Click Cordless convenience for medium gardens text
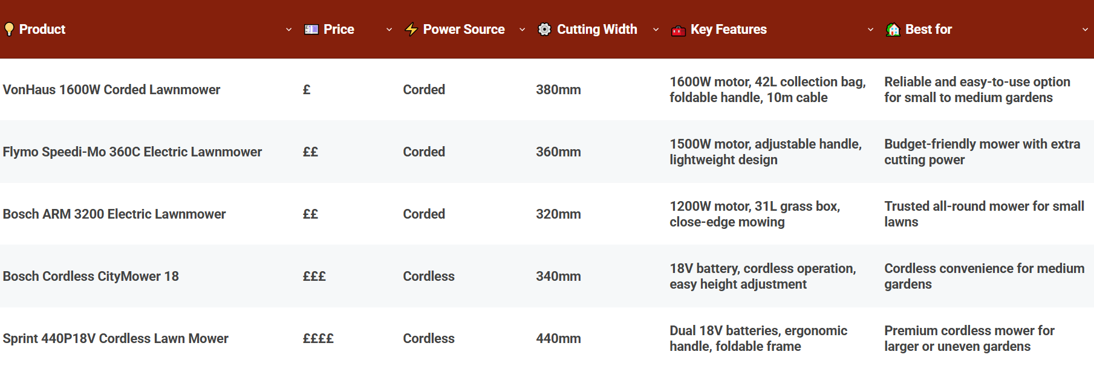The image size is (1094, 369). click(x=984, y=277)
